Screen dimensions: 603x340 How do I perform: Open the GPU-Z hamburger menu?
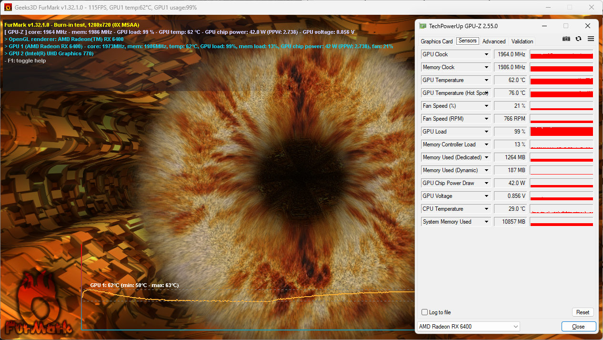click(591, 39)
